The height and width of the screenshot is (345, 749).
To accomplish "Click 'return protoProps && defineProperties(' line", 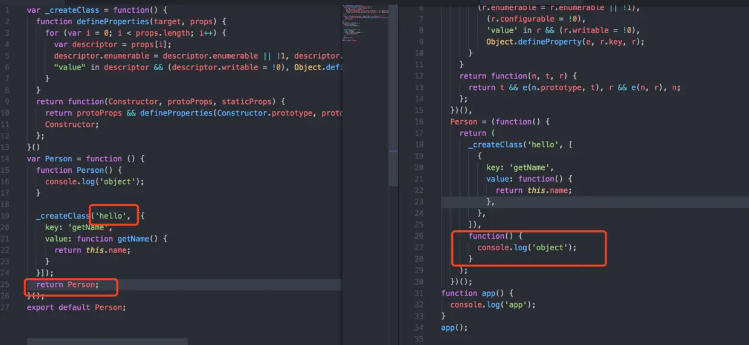I will pos(194,113).
